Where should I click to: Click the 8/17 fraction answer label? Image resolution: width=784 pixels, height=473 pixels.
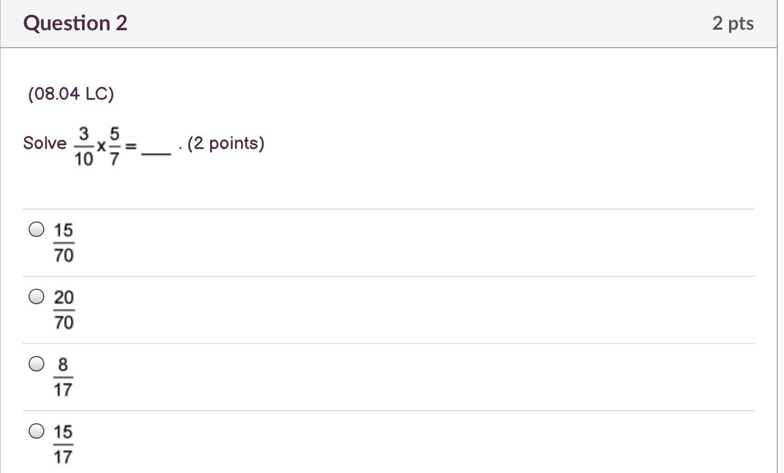63,377
